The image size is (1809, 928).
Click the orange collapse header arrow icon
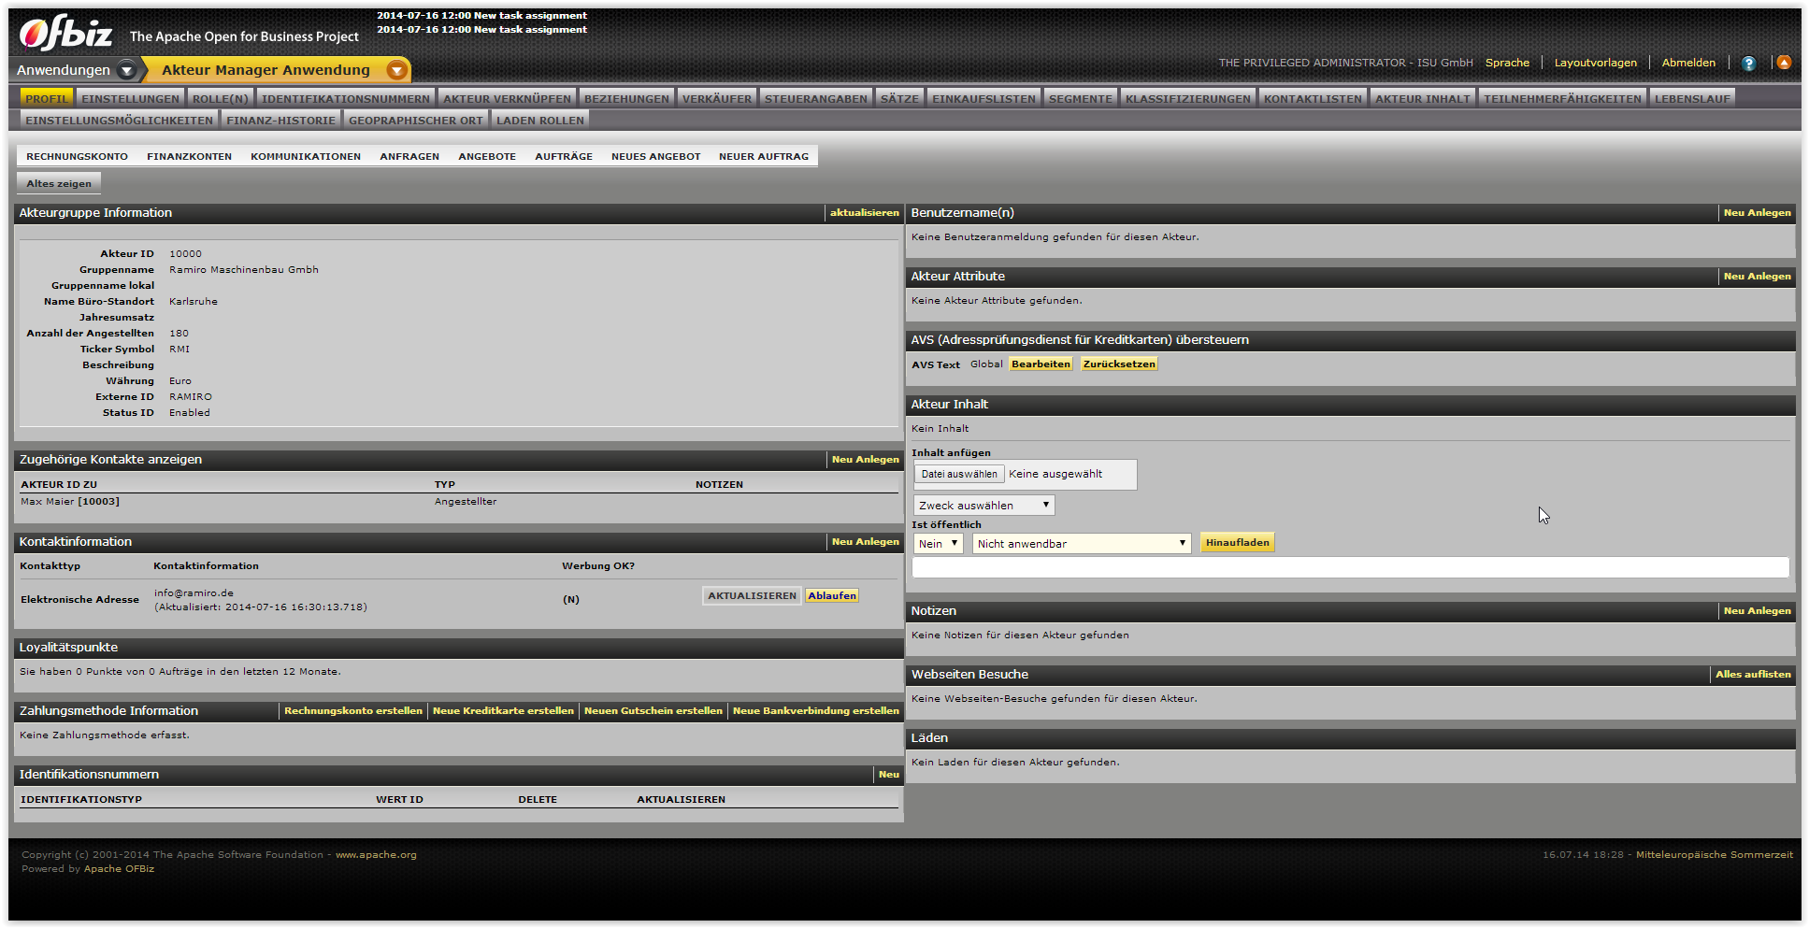coord(1784,63)
